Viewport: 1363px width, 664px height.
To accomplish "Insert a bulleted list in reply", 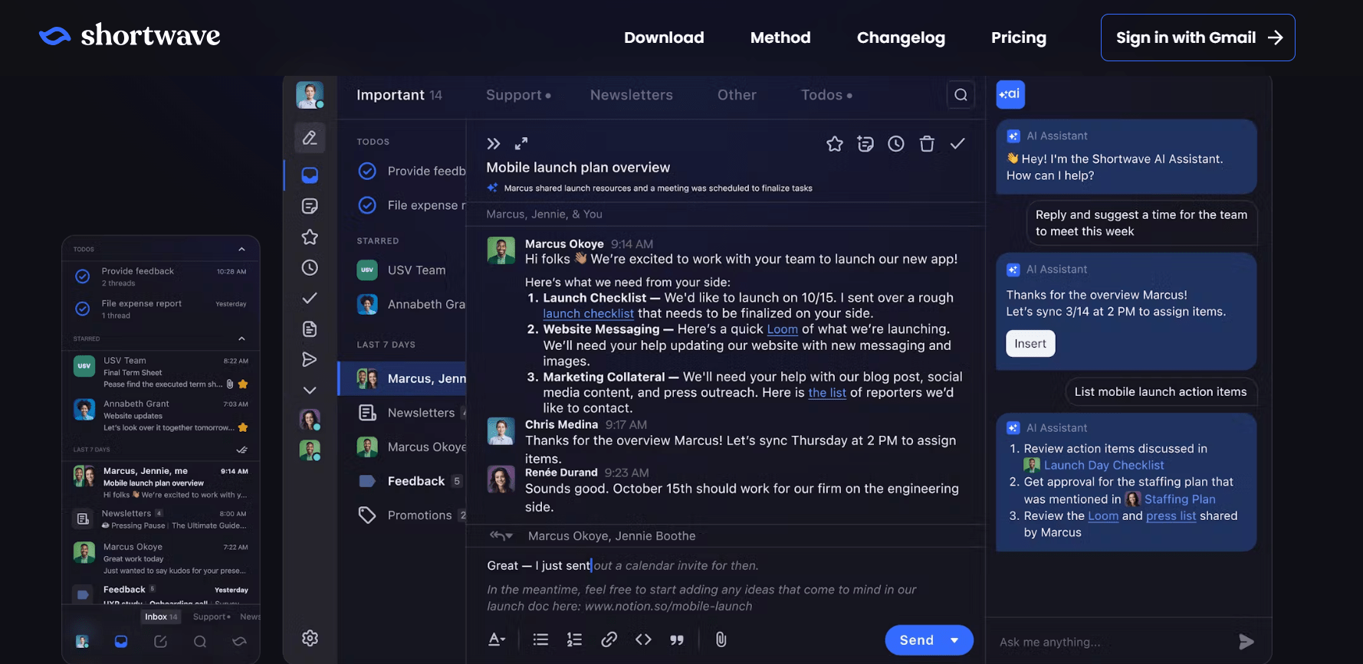I will coord(540,639).
